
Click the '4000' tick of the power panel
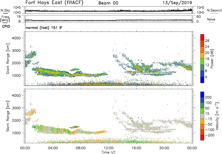tap(16, 38)
